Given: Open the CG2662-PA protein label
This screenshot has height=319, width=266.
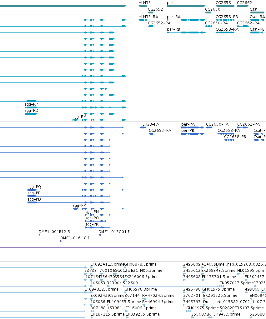Looking at the screenshot, I should [248, 124].
